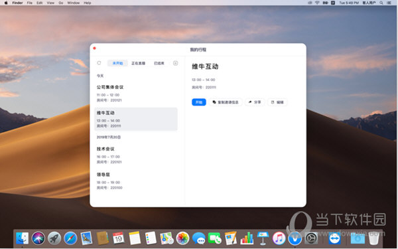The image size is (398, 249).
Task: Switch to the 正在直播 tab
Action: tap(139, 63)
